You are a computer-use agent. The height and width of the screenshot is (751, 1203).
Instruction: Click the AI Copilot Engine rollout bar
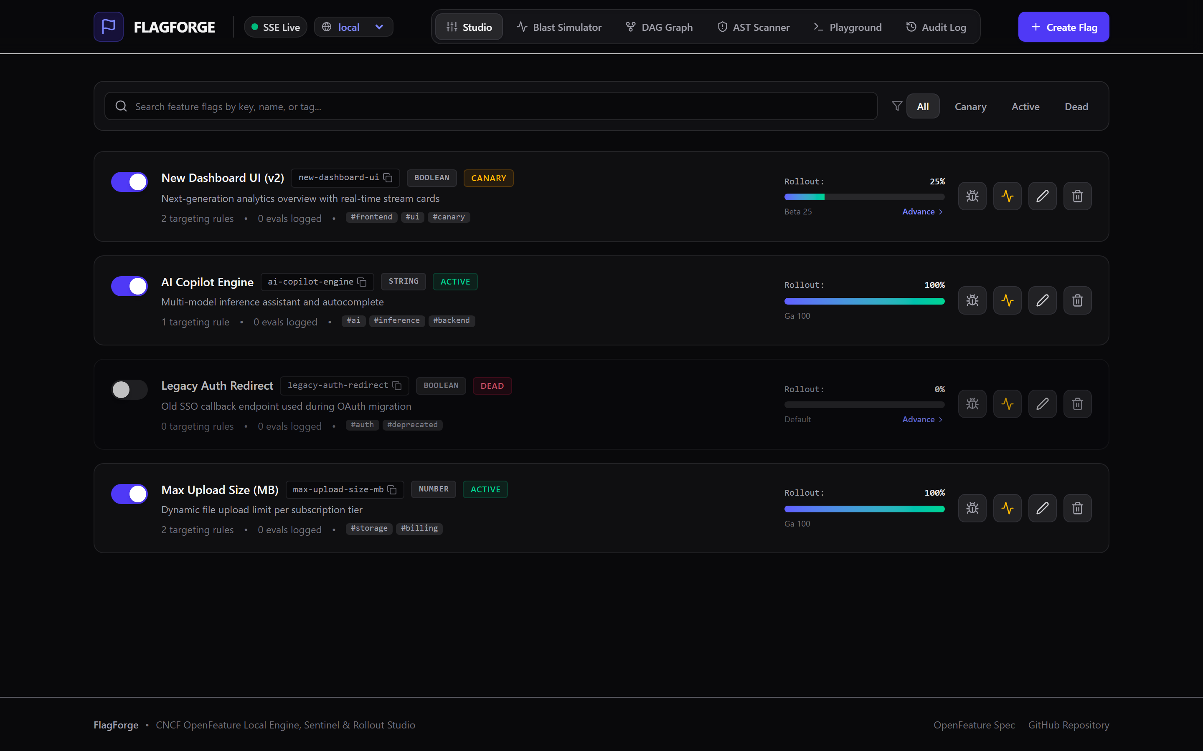864,301
